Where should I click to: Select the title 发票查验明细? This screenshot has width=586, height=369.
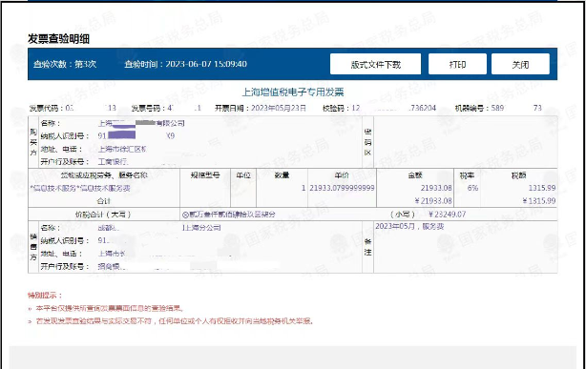(58, 39)
